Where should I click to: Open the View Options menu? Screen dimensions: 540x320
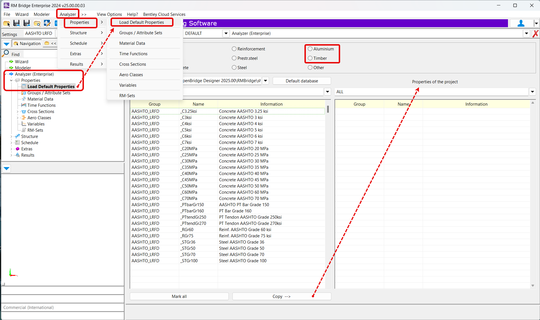(109, 14)
